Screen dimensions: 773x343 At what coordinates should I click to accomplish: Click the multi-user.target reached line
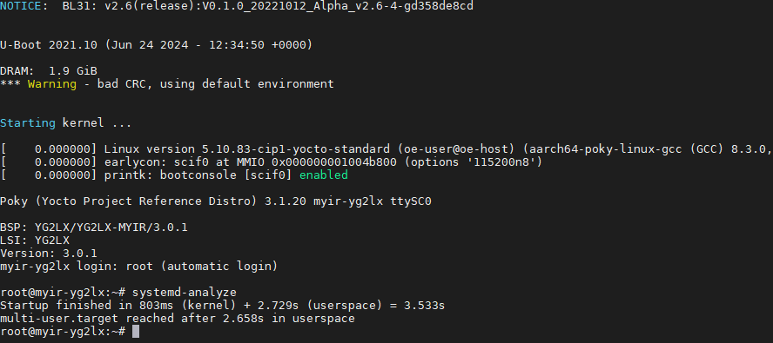(178, 319)
